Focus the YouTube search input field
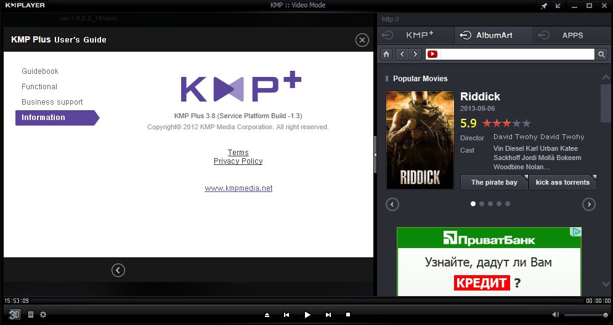The width and height of the screenshot is (613, 325). pyautogui.click(x=517, y=54)
